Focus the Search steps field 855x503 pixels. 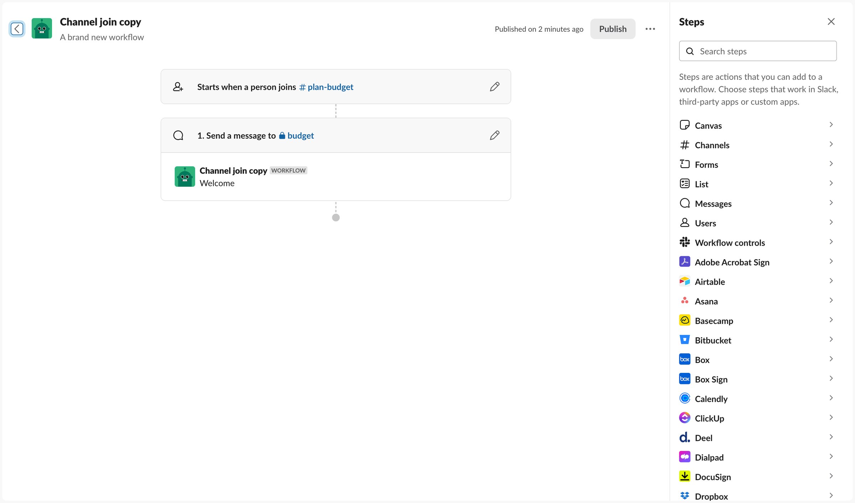758,51
